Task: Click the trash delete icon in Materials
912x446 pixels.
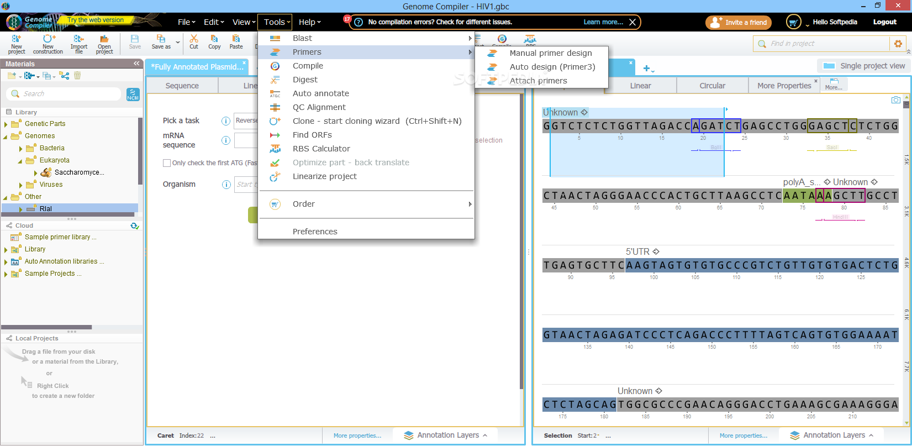Action: point(77,76)
